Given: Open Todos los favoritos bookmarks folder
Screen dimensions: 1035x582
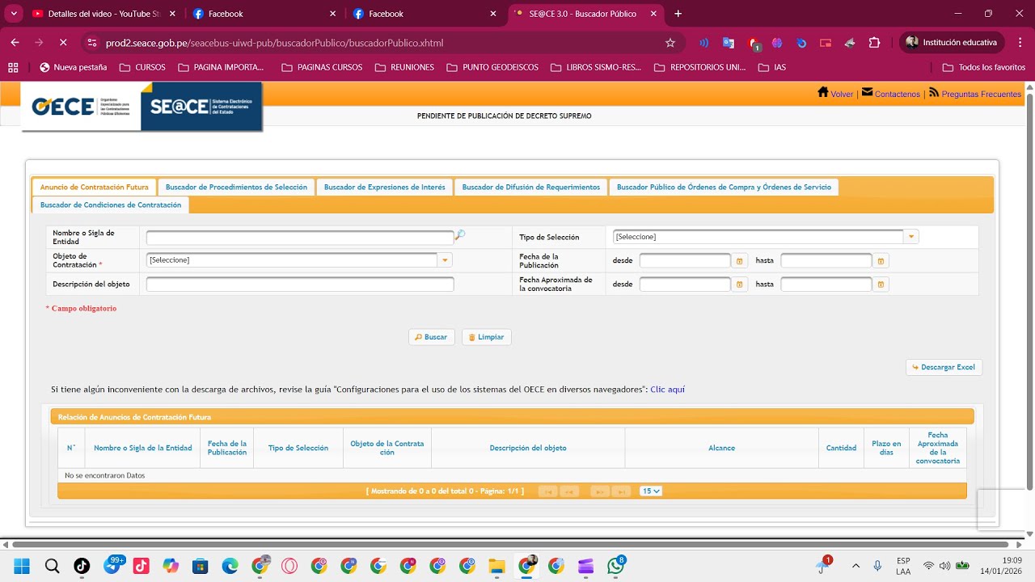Looking at the screenshot, I should click(x=984, y=67).
